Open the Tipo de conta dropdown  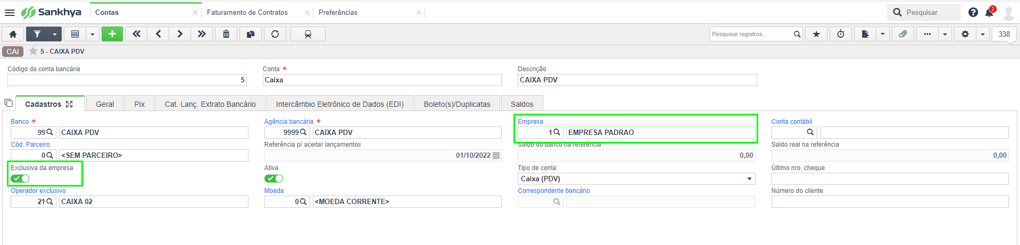coord(637,179)
